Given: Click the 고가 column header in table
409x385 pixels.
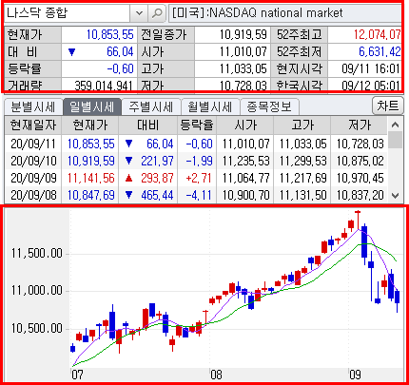Looking at the screenshot, I should point(302,125).
